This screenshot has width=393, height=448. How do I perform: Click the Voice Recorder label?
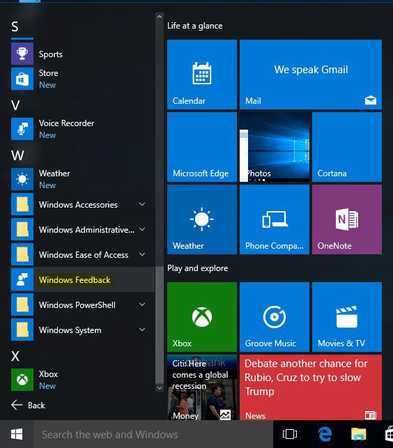click(66, 123)
